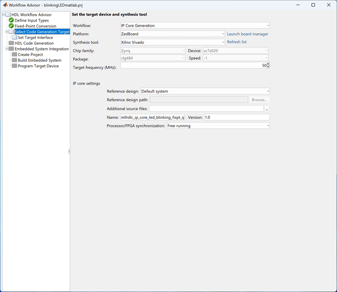Click the HDL Code Generation gray icon
337x292 pixels.
[12, 43]
